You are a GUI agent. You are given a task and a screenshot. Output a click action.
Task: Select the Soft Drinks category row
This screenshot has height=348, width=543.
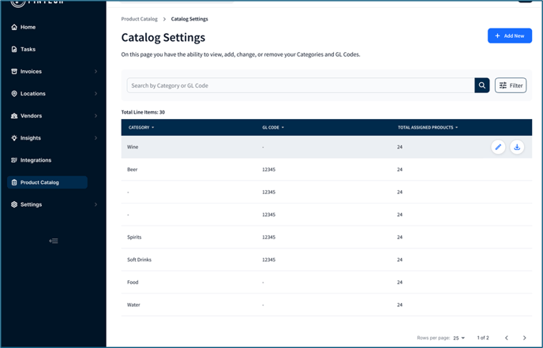point(327,260)
